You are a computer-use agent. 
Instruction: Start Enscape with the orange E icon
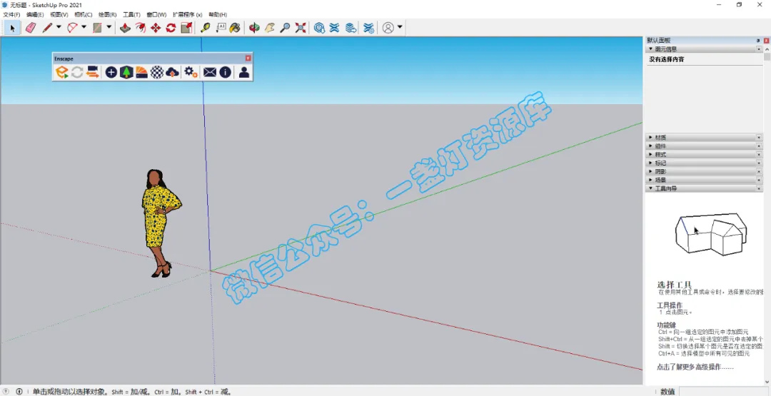coord(61,73)
